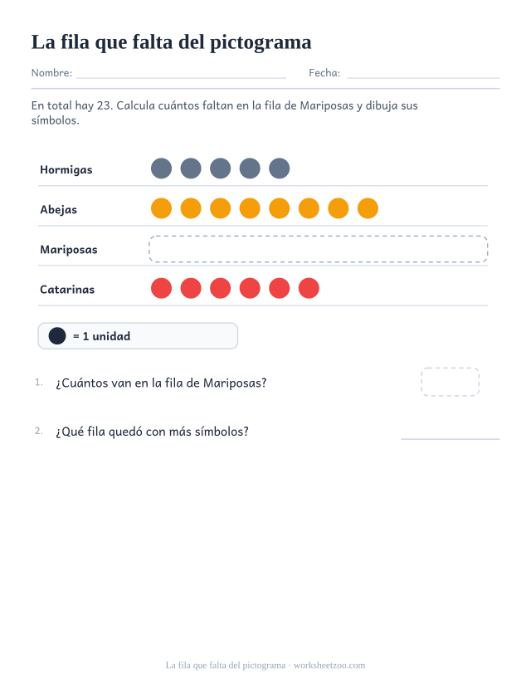Click the answer line for question 2
The image size is (531, 688).
tap(450, 438)
